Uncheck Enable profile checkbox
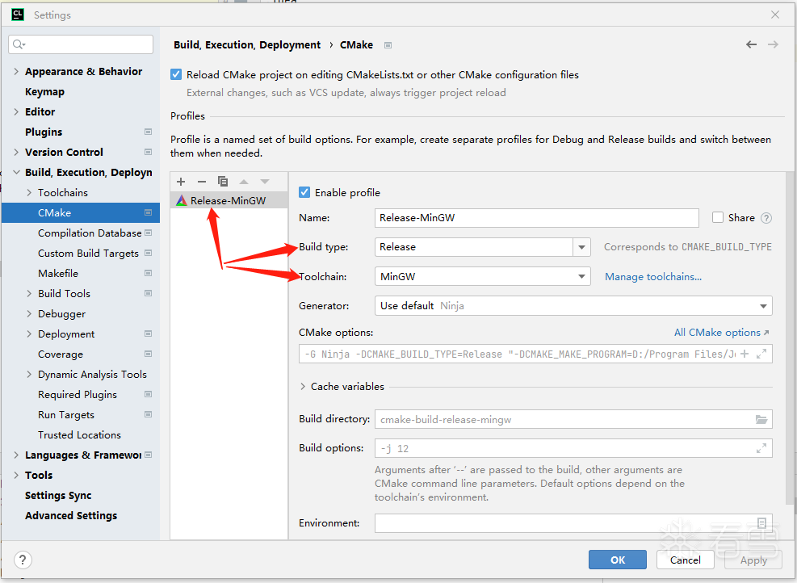The height and width of the screenshot is (583, 797). point(304,192)
